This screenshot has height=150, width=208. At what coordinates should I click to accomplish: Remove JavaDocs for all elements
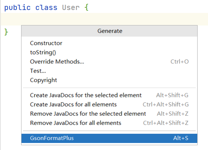tap(109, 123)
